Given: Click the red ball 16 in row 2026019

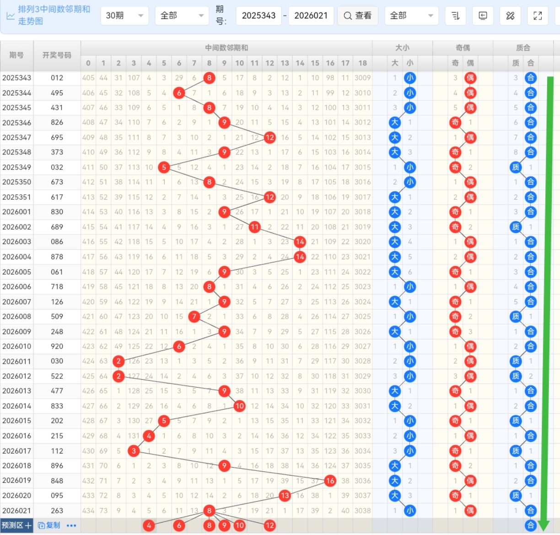Looking at the screenshot, I should tap(330, 480).
